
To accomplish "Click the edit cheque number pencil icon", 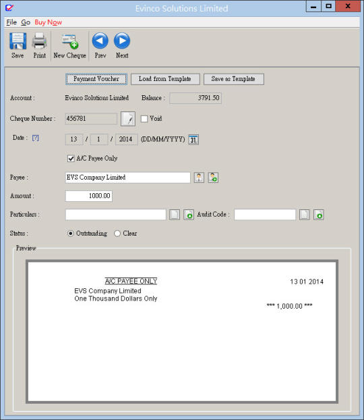I will [128, 119].
